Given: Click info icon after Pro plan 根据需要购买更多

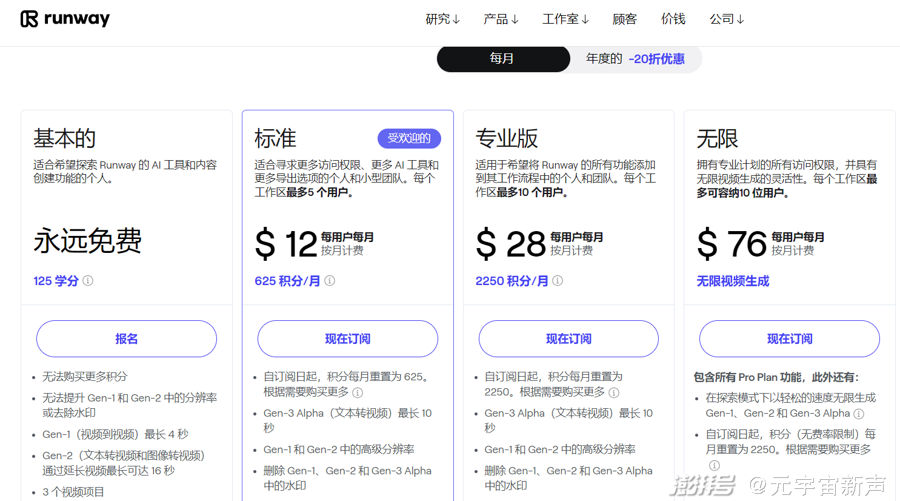Looking at the screenshot, I should click(x=614, y=392).
